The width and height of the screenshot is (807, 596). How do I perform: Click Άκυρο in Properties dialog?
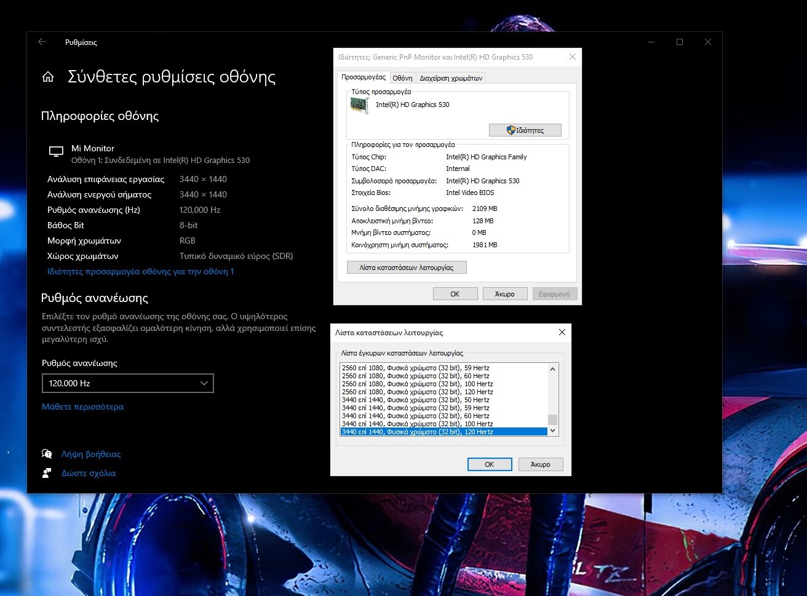point(505,294)
